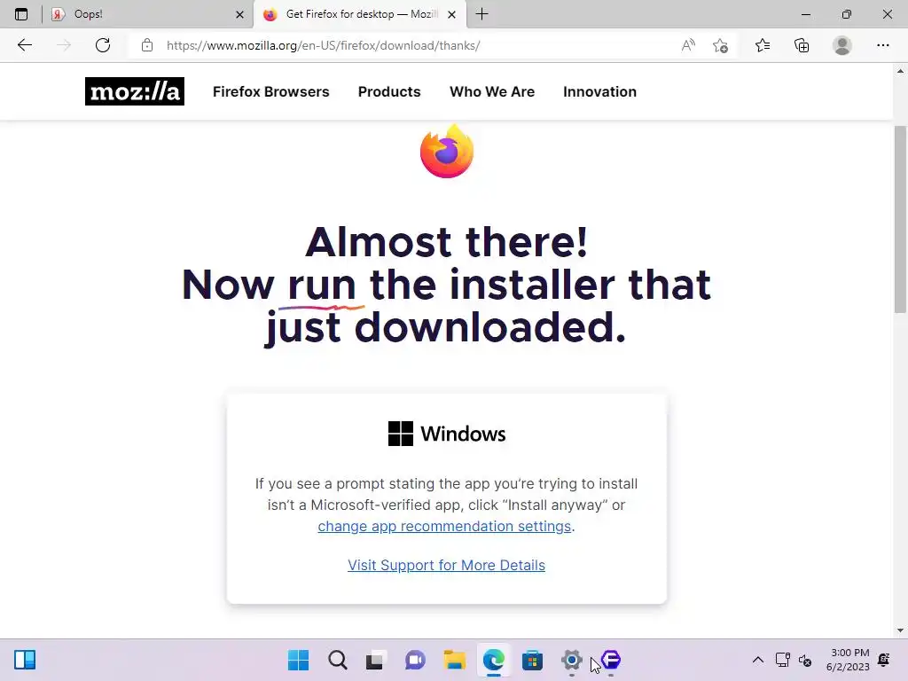
Task: Click the Mozilla logo
Action: (135, 91)
